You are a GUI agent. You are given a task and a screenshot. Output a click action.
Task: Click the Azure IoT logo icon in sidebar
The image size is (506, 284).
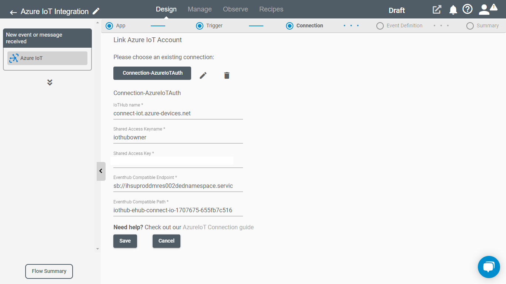(x=14, y=58)
